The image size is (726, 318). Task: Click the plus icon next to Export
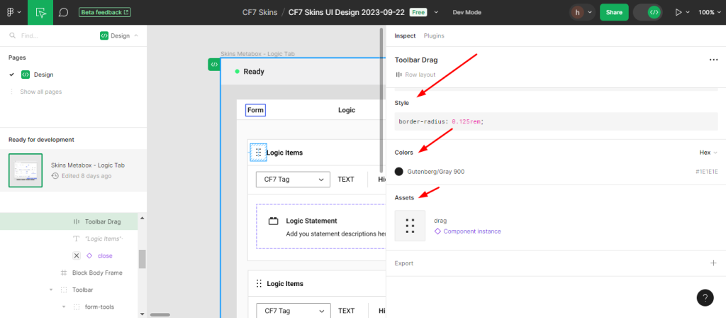pos(713,263)
